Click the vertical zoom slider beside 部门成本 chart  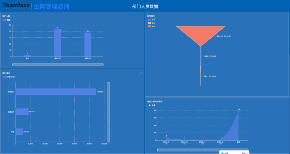108,112
